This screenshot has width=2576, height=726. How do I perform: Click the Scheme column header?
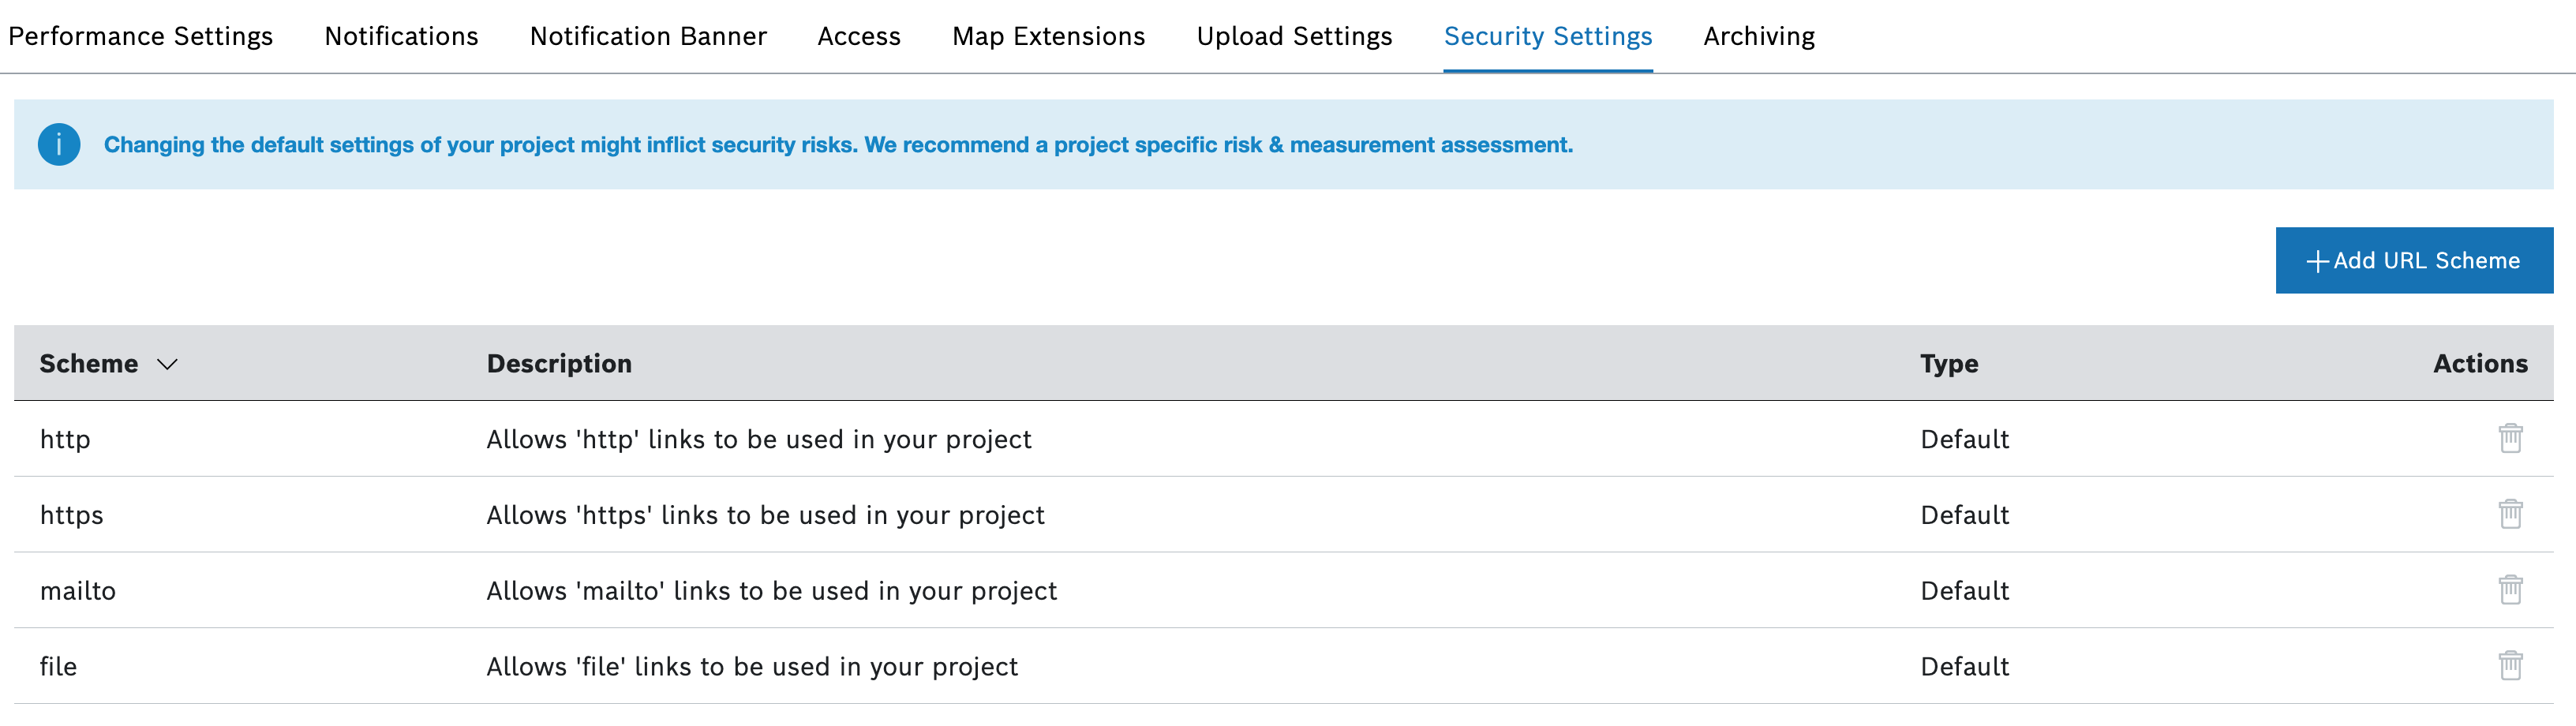tap(89, 364)
